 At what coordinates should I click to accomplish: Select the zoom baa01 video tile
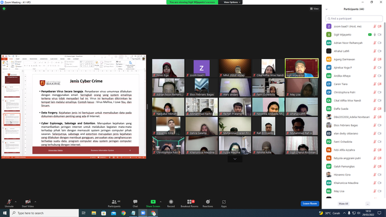point(201,68)
